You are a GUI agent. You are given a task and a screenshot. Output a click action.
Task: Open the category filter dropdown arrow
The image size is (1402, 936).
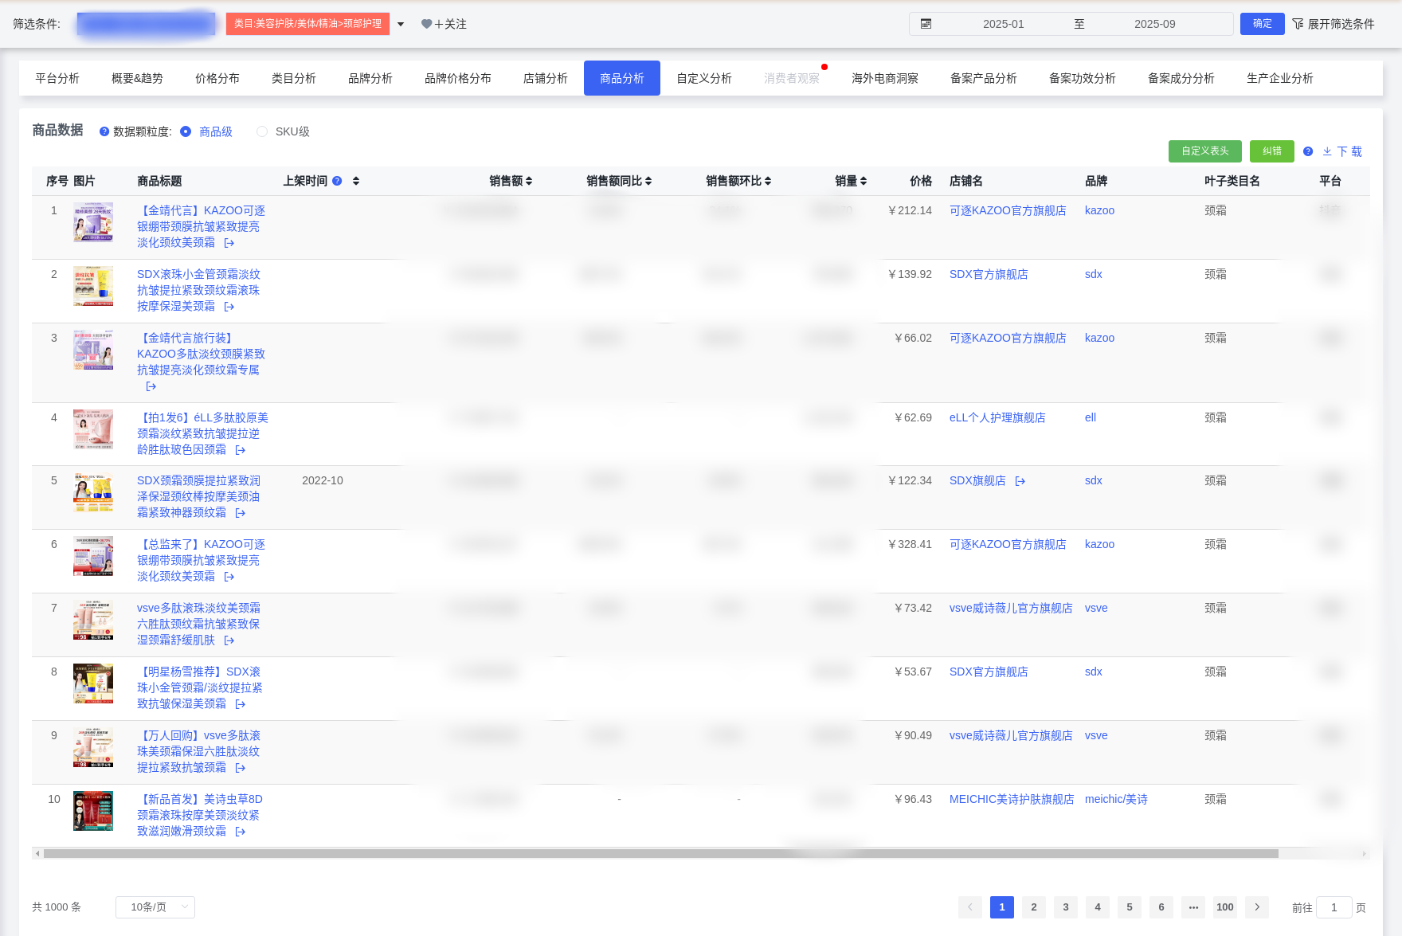point(402,24)
